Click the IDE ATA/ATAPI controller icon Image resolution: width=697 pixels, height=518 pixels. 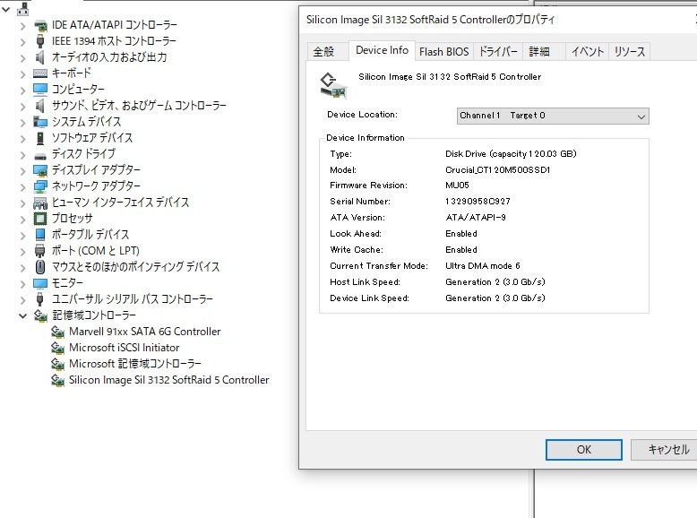[x=40, y=25]
